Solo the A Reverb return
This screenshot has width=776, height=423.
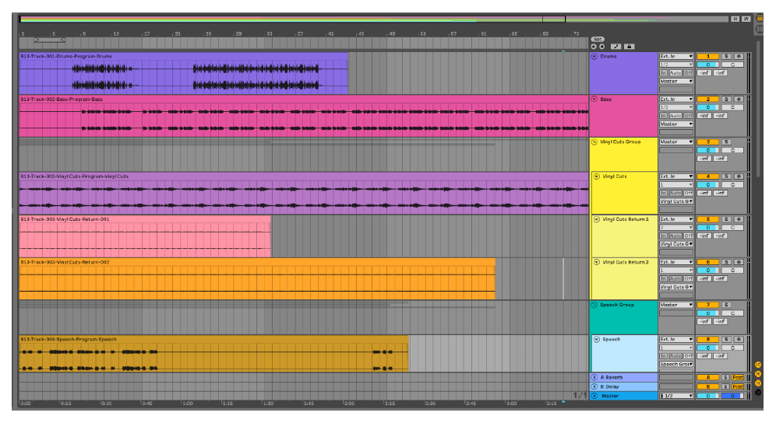click(725, 378)
